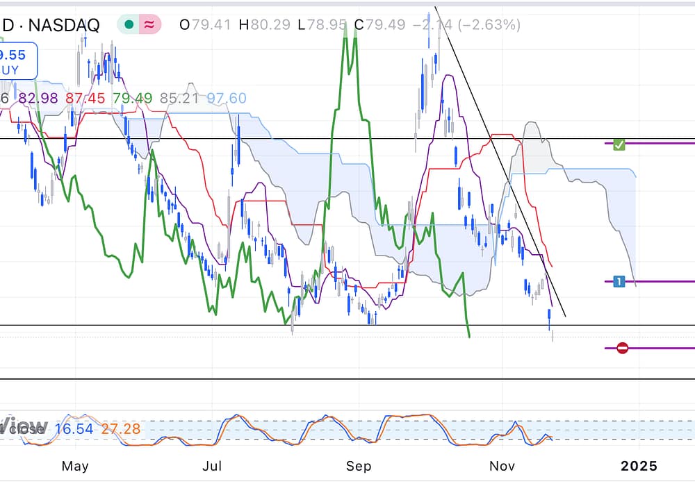695x486 pixels.
Task: Click the Jul label on time axis
Action: click(x=212, y=466)
